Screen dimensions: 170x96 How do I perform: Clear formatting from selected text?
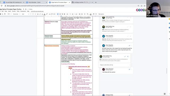[85, 14]
